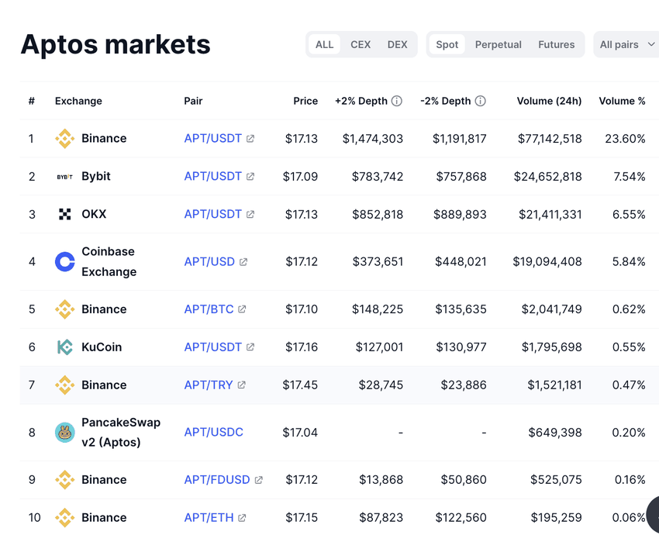
Task: Click the $77,142,518 volume value
Action: 550,139
